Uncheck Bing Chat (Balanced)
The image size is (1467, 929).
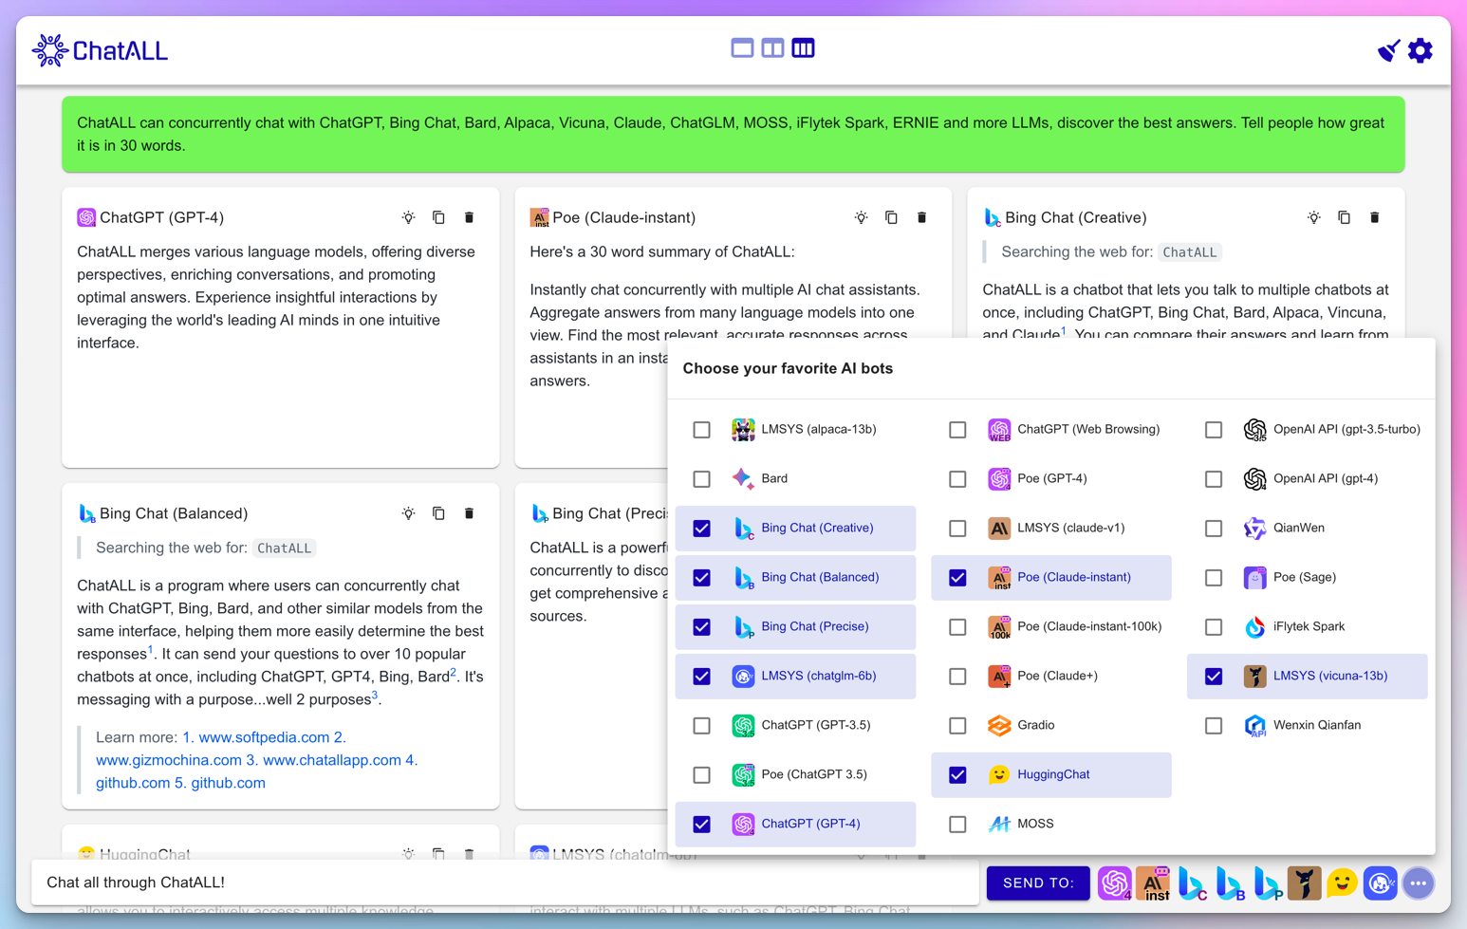[x=701, y=578]
